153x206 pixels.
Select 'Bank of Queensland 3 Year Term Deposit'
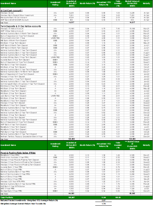17,122
